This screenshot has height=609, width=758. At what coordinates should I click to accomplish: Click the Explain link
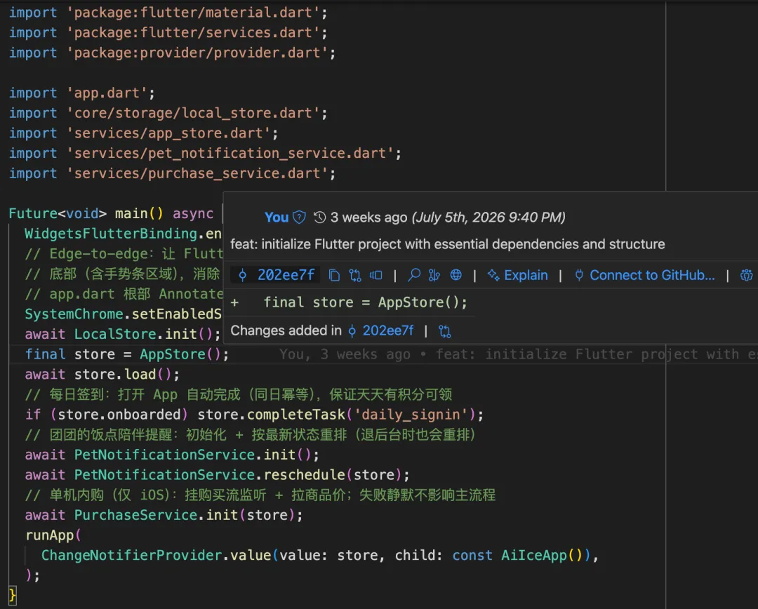click(x=526, y=275)
